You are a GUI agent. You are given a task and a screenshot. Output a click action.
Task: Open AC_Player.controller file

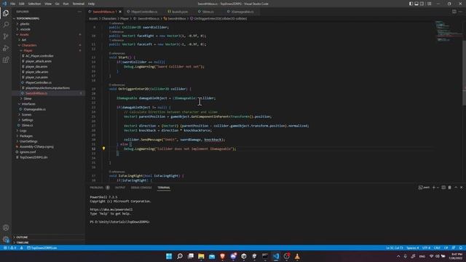[49, 56]
